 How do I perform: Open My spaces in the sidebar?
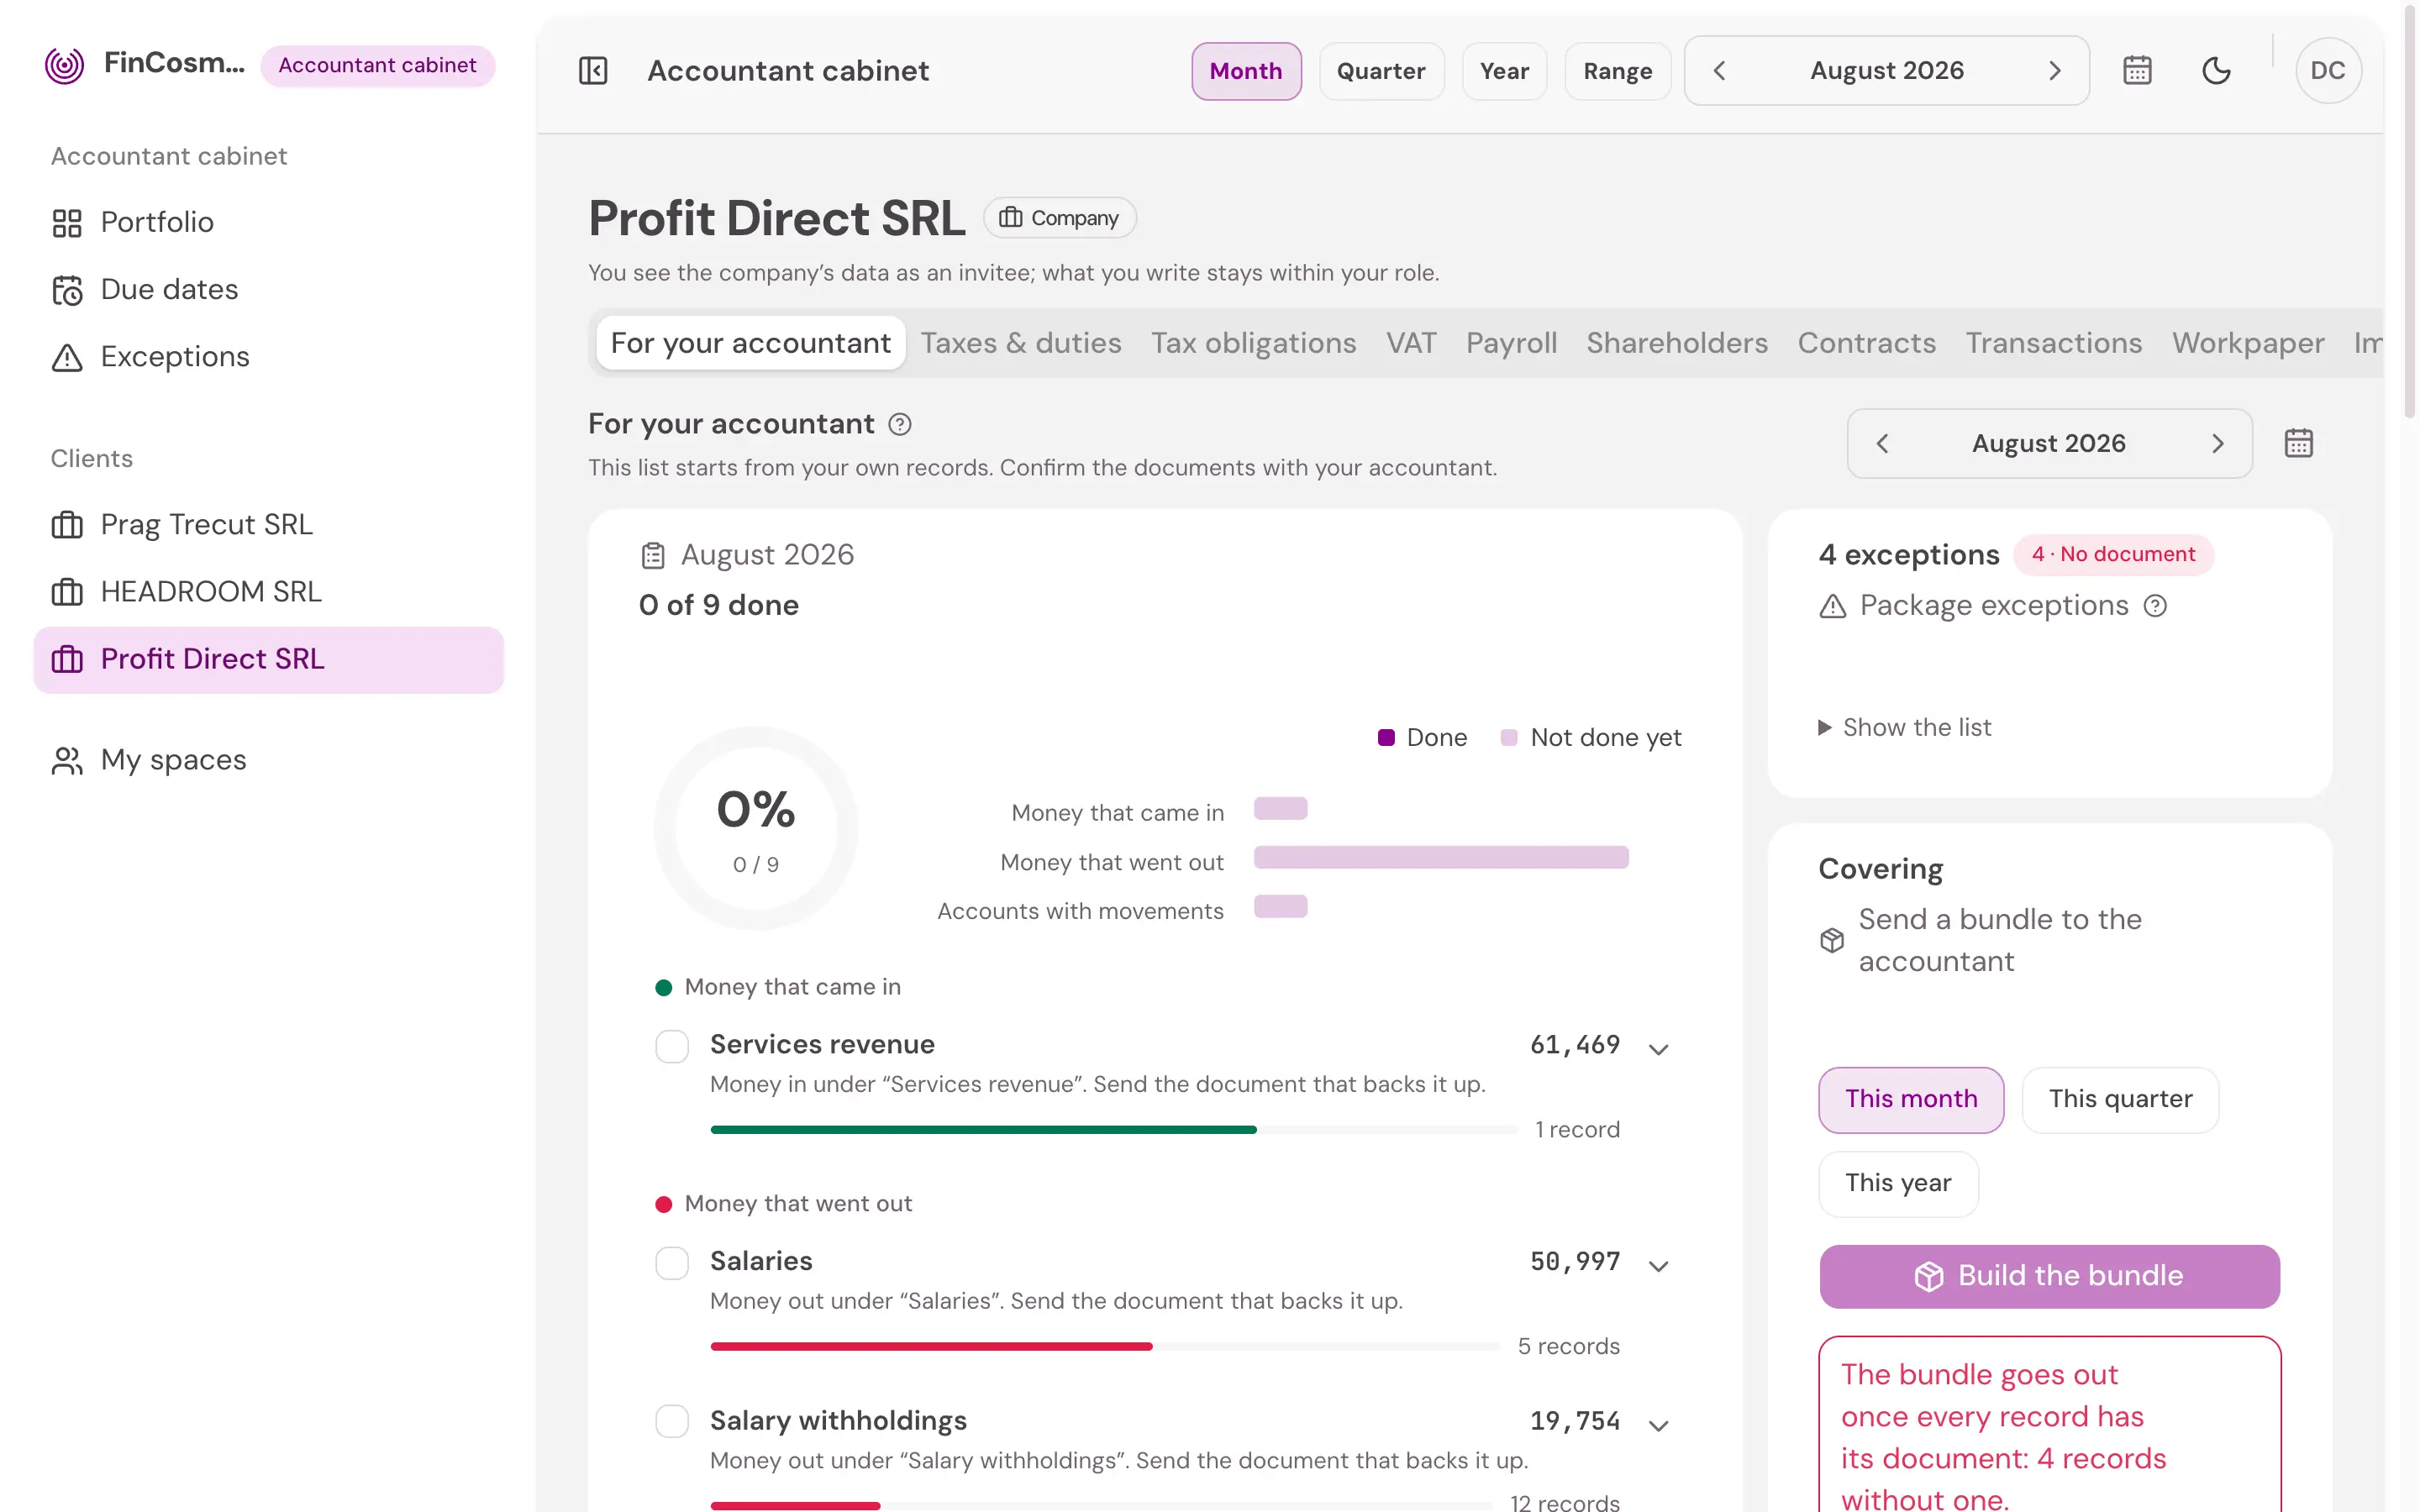[x=268, y=761]
